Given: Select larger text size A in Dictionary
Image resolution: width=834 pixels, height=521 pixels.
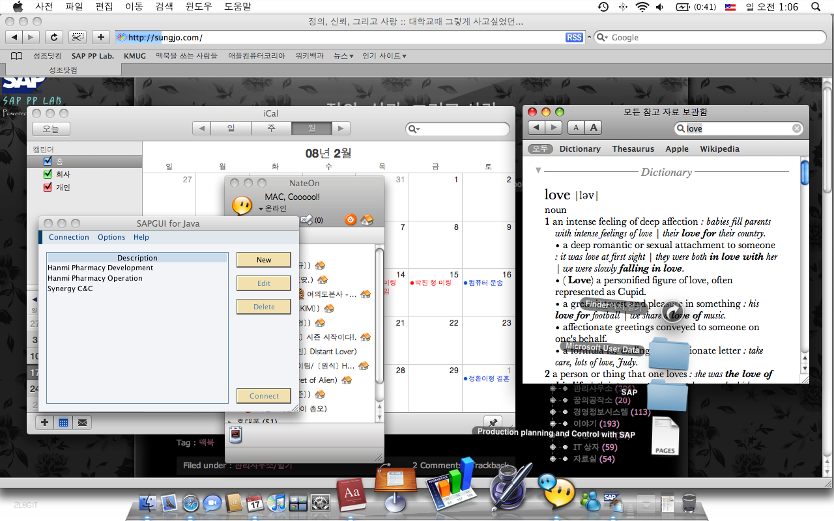Looking at the screenshot, I should (x=593, y=128).
